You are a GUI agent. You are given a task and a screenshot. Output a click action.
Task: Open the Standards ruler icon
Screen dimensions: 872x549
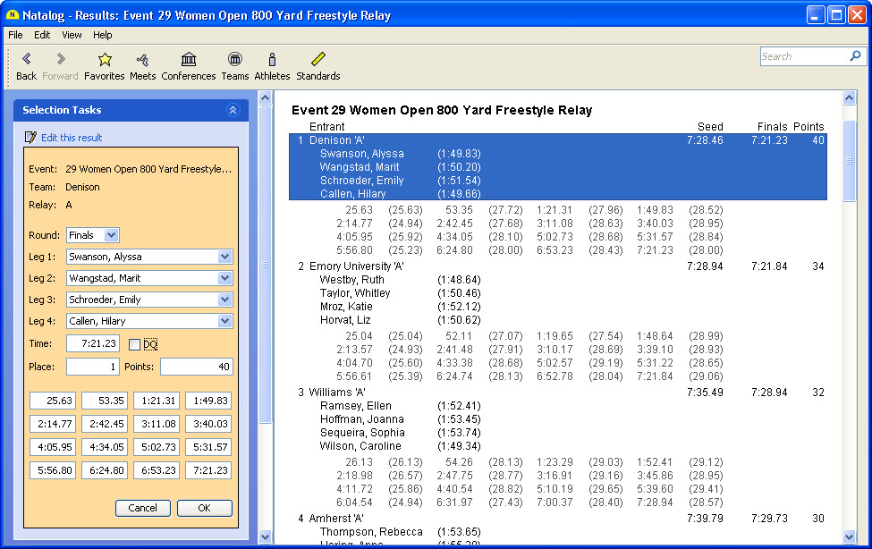click(x=318, y=60)
